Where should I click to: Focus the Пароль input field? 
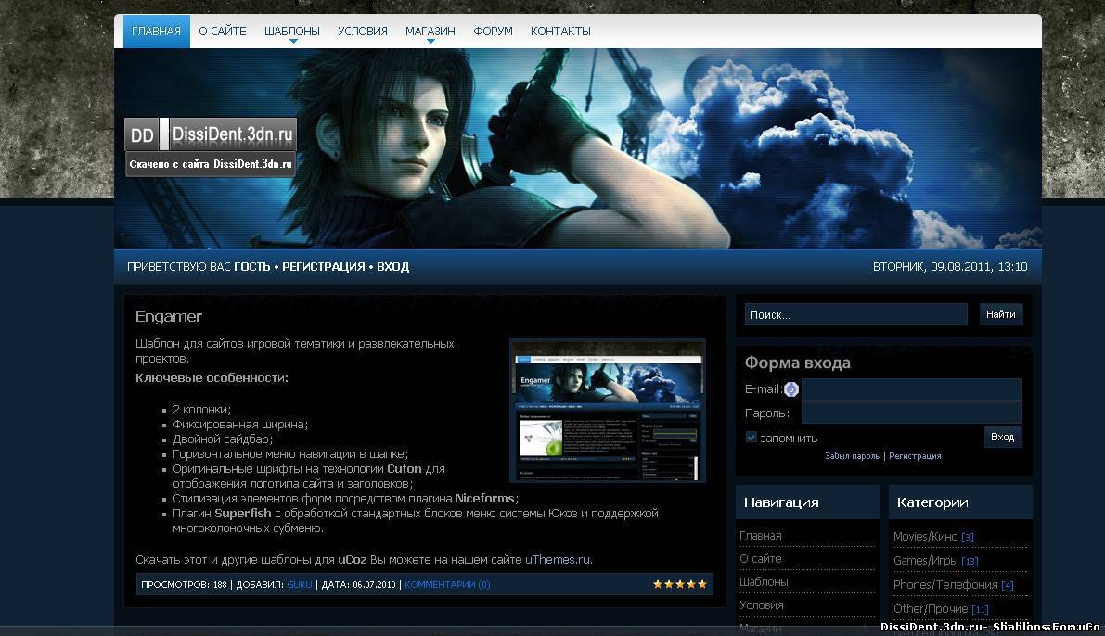911,413
